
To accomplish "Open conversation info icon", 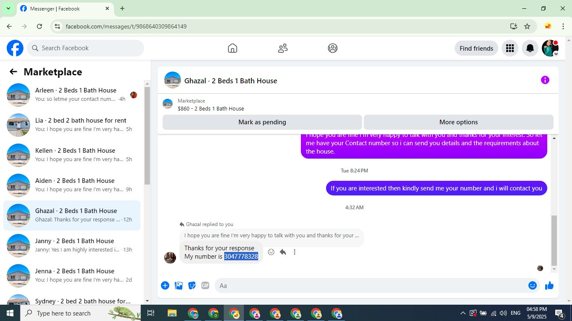I will tap(545, 80).
